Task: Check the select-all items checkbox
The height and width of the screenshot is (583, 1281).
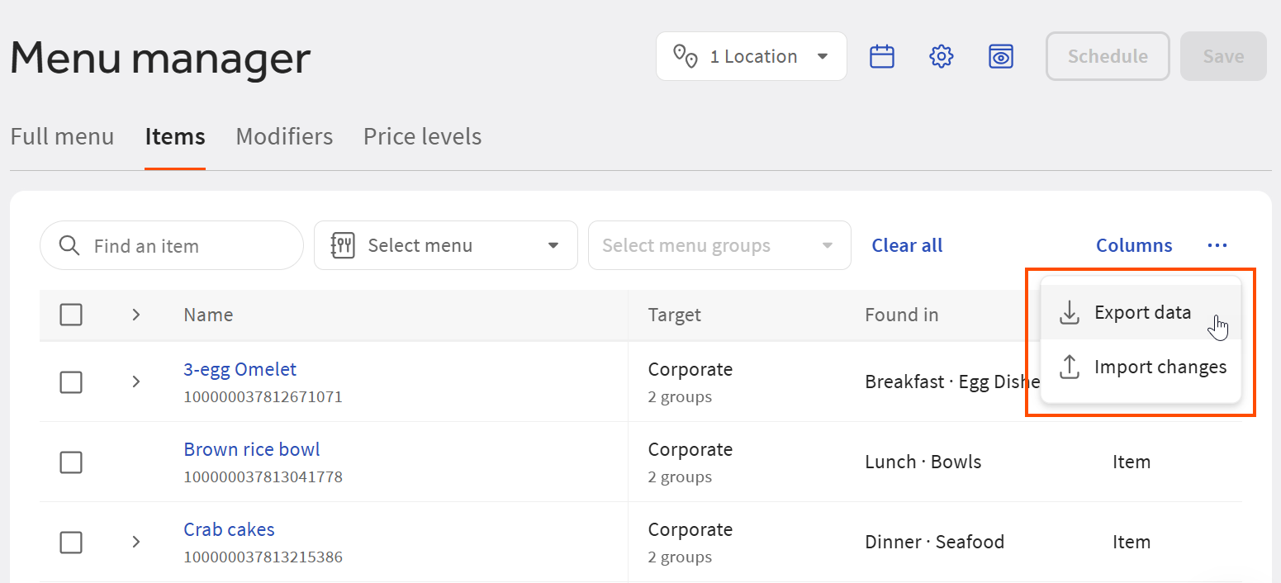Action: [71, 315]
